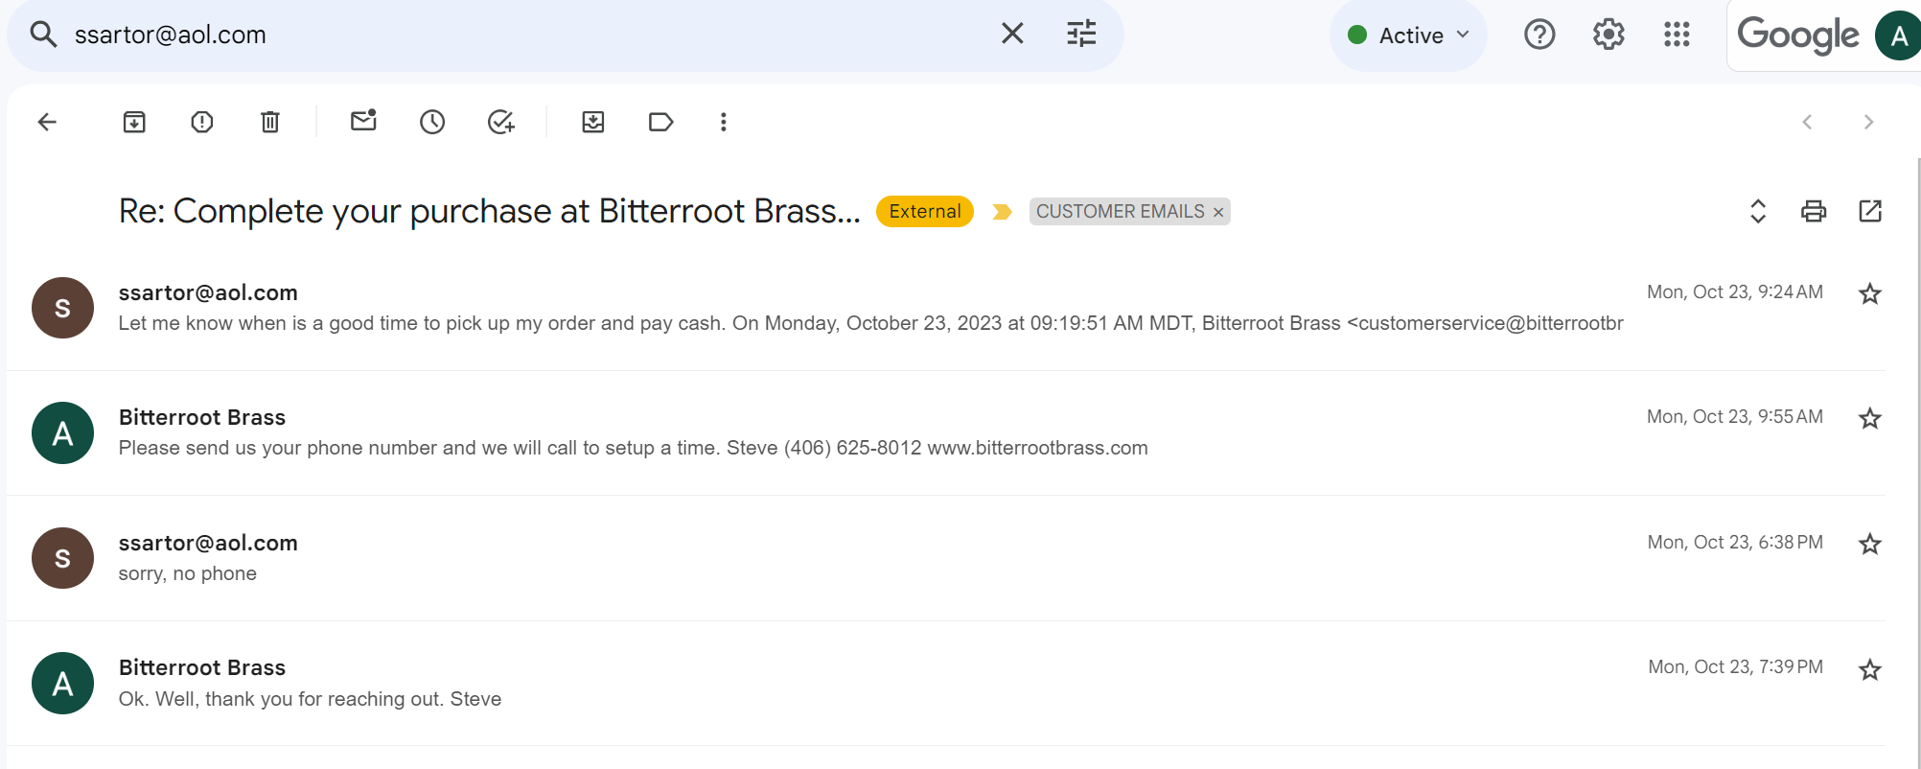This screenshot has width=1921, height=769.
Task: Click the timestamp Mon, Oct 23, 7:39 PM
Action: click(1736, 666)
